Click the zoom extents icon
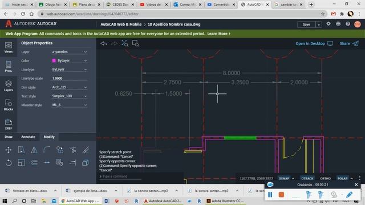 125,43
